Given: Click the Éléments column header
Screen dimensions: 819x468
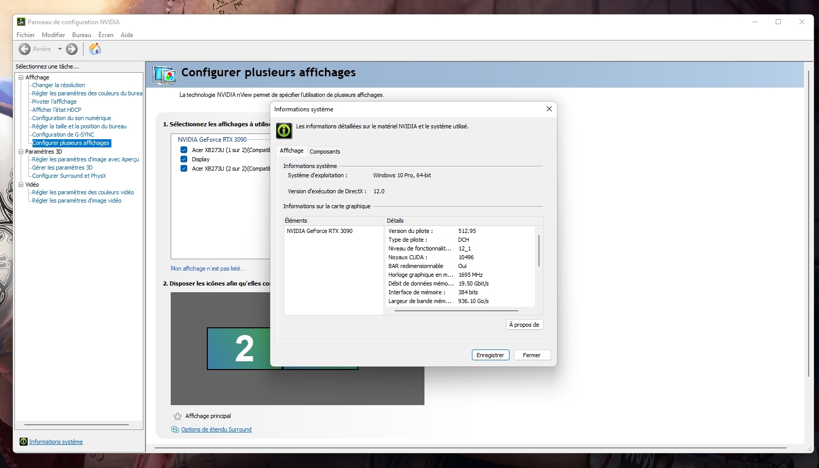Looking at the screenshot, I should click(x=334, y=221).
